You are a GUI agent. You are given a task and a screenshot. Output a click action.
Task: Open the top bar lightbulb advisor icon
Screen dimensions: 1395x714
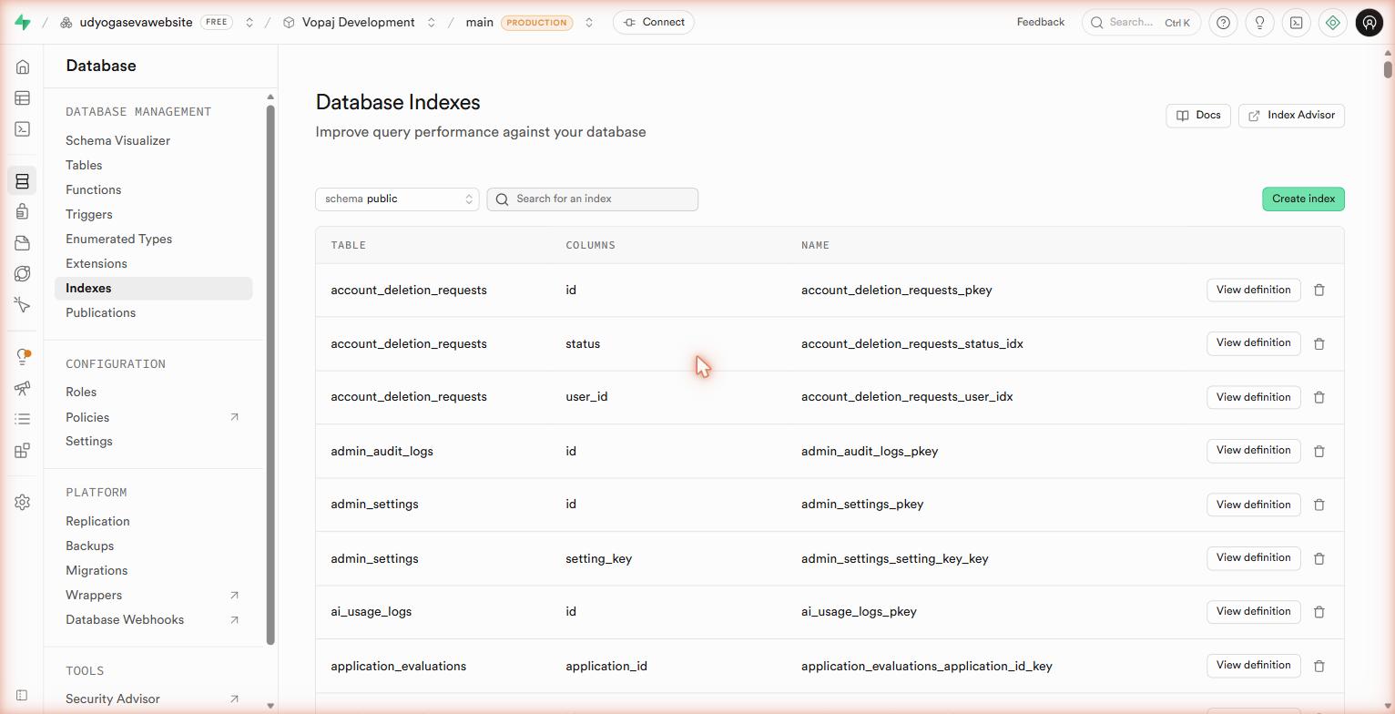(x=1259, y=23)
